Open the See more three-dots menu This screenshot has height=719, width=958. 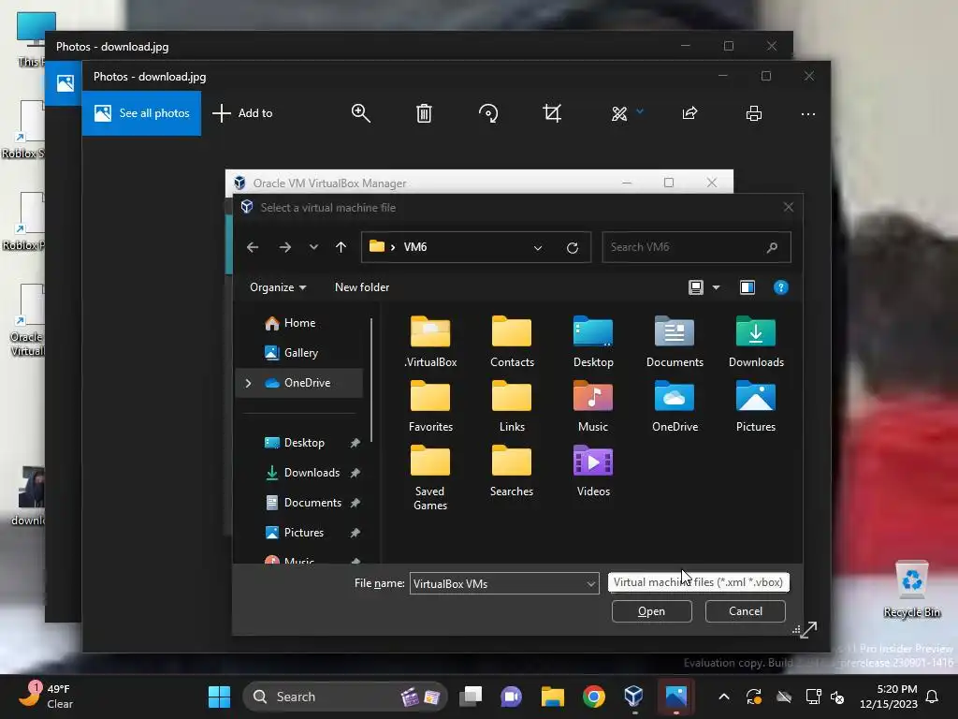tap(807, 113)
